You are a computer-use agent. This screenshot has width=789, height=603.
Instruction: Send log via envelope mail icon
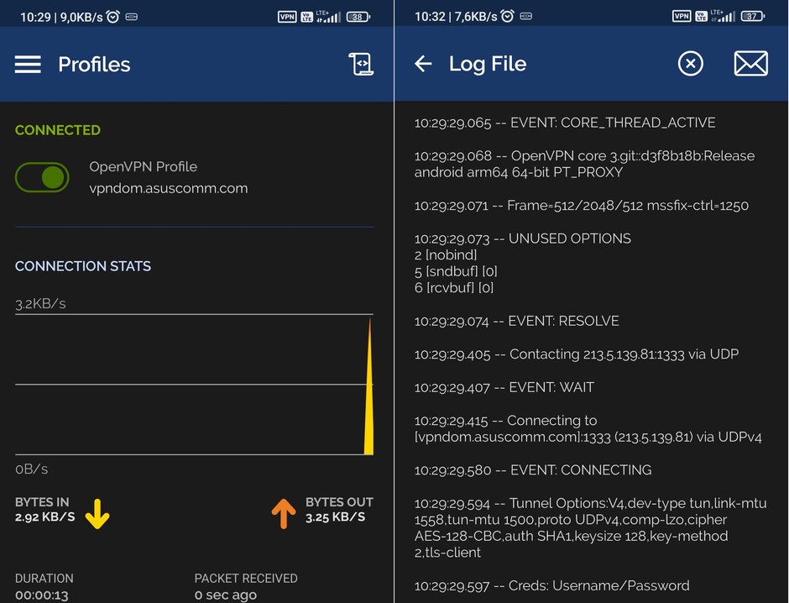(x=750, y=64)
